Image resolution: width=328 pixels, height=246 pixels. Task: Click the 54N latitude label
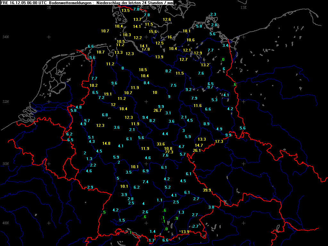(x=5, y=37)
